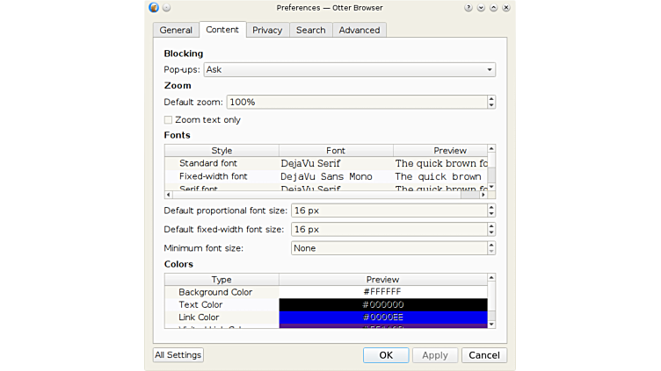Close the Preferences dialog with X icon
The width and height of the screenshot is (661, 371).
point(506,8)
